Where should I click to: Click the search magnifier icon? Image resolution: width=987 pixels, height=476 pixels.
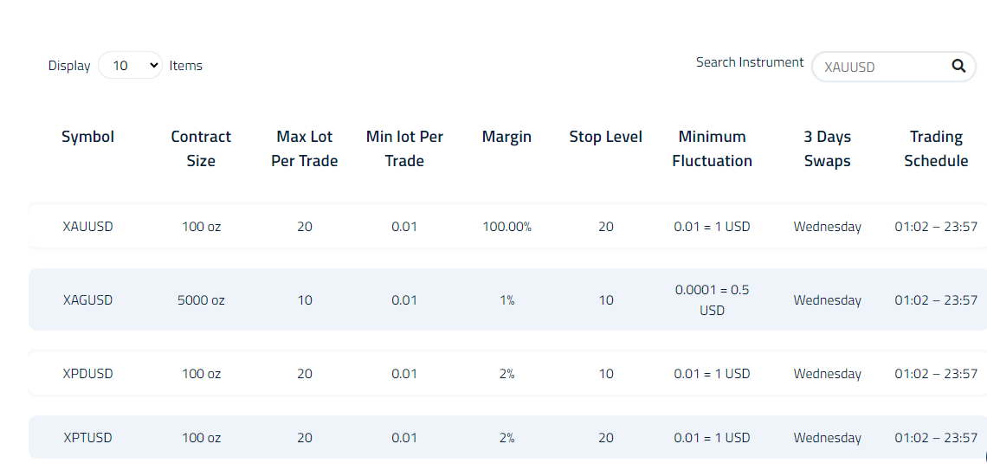(958, 66)
